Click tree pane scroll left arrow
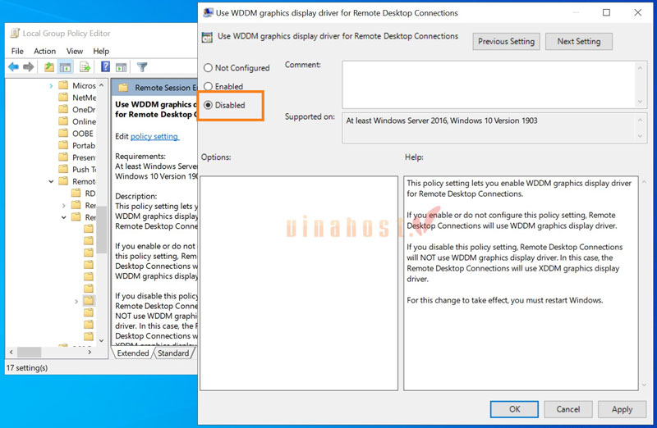Screen dimensions: 657x428 tap(11, 353)
